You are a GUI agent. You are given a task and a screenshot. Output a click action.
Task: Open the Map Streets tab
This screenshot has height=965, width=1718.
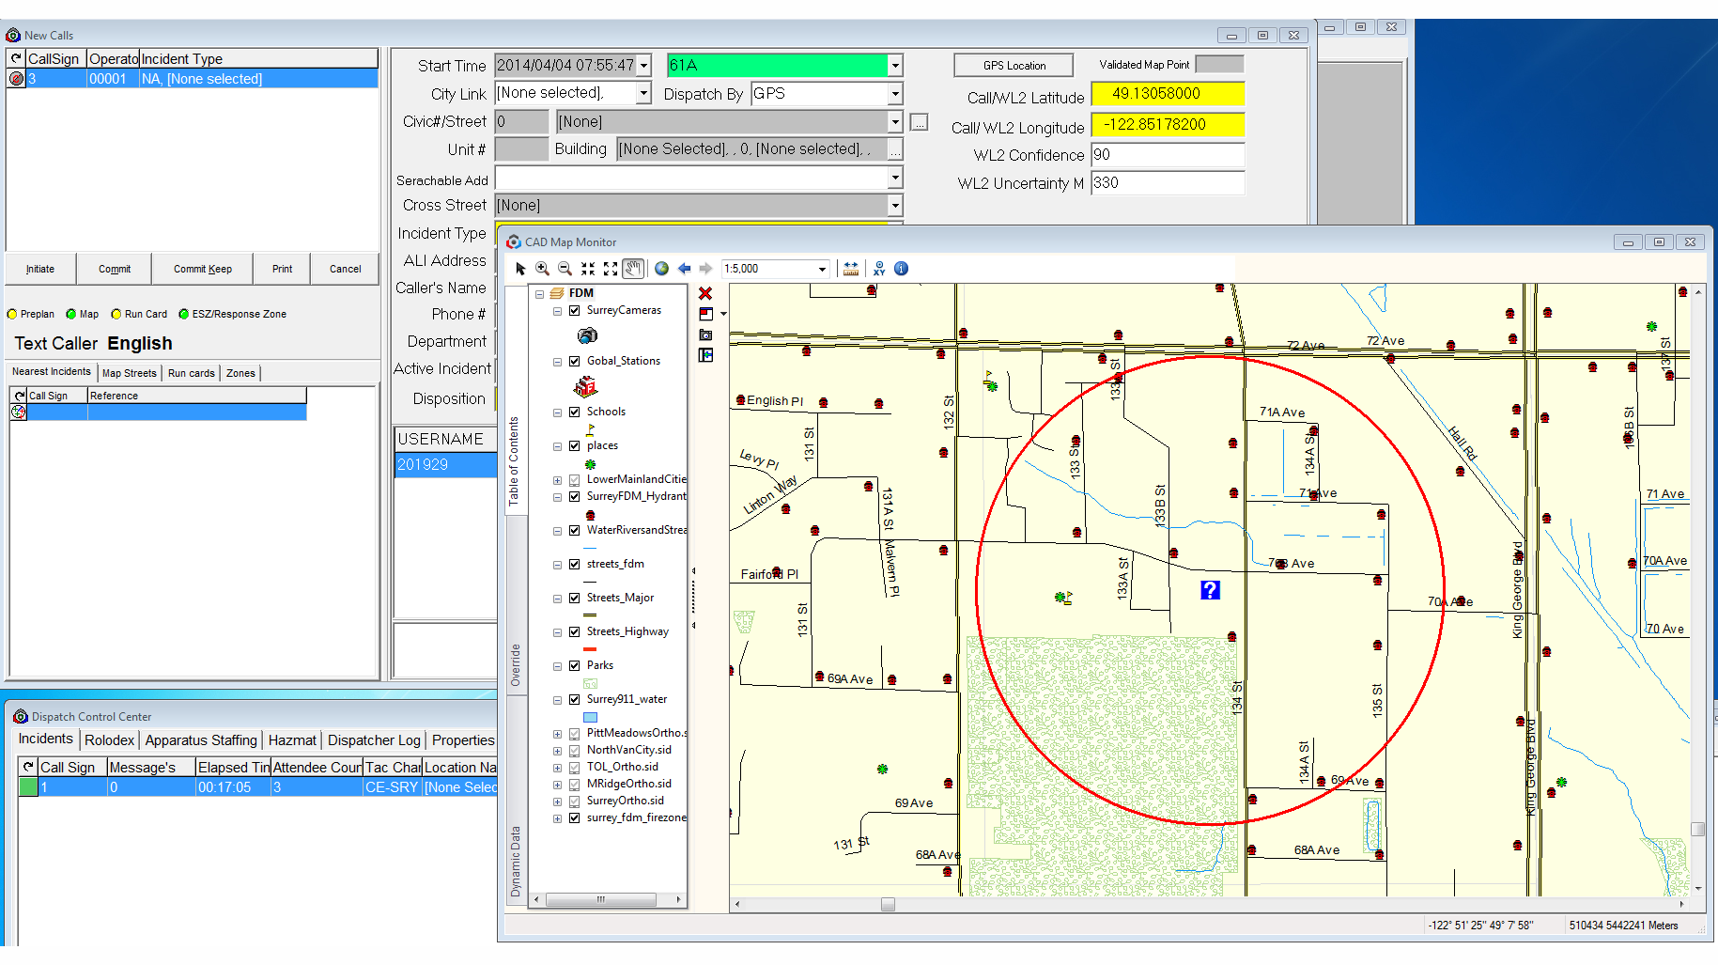(x=129, y=372)
